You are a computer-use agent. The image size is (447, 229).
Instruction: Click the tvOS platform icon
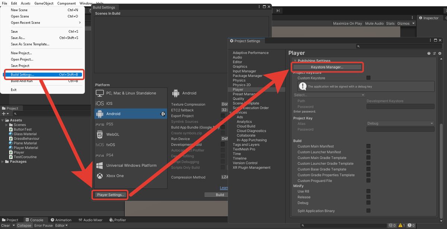point(99,145)
